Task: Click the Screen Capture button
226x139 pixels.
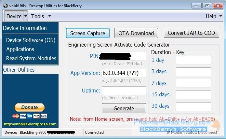Action: point(87,33)
